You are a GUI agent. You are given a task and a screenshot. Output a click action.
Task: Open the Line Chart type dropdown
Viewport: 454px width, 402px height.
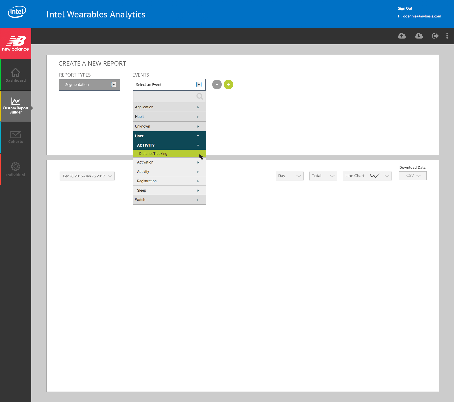coord(367,176)
